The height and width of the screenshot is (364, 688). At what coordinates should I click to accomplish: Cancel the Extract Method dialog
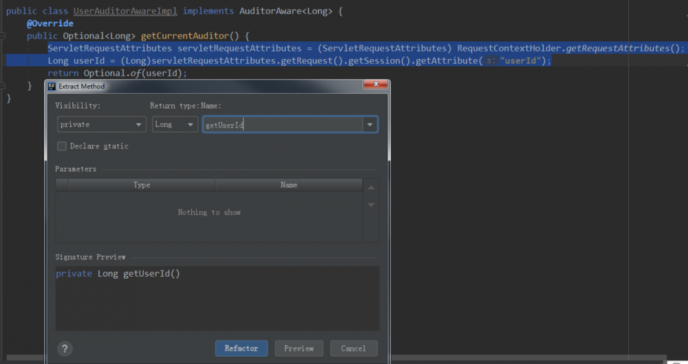[x=353, y=348]
